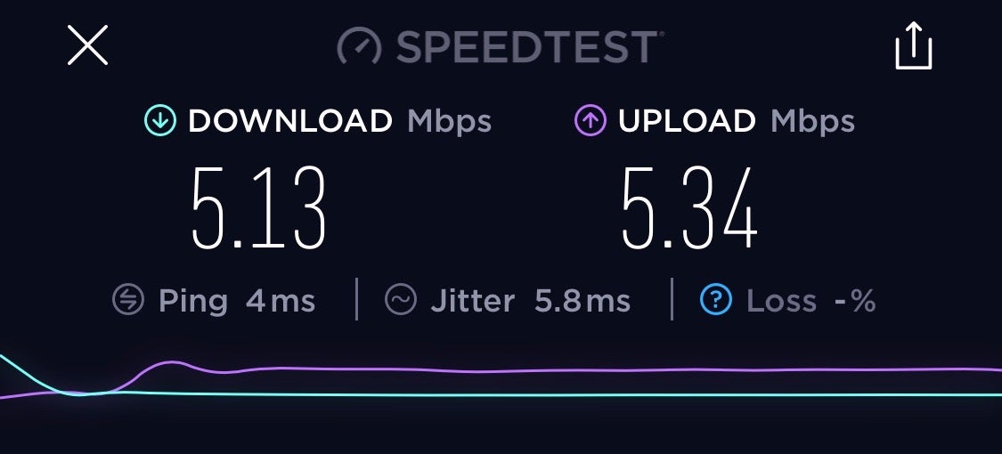Click the Ping 4 ms reading
1002x454 pixels.
coord(236,301)
